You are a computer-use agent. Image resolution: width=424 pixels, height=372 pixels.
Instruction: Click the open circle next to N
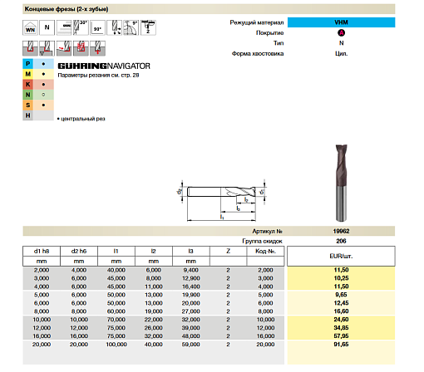[43, 95]
